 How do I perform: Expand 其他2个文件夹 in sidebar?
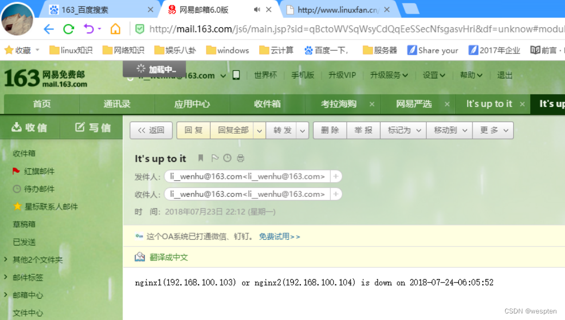6,259
